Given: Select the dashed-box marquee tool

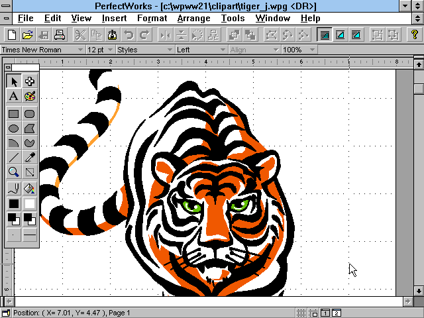Looking at the screenshot, I should click(x=29, y=172).
